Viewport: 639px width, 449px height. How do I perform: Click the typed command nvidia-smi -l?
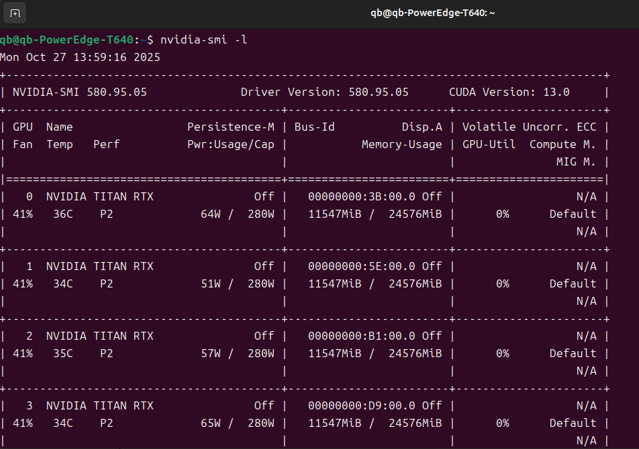point(204,40)
